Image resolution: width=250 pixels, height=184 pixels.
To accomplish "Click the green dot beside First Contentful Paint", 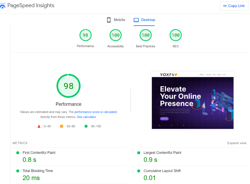I will point(17,153).
